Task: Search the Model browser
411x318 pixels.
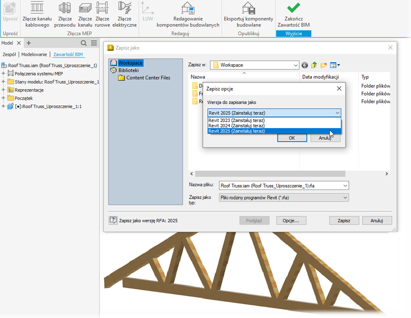Action: point(84,43)
